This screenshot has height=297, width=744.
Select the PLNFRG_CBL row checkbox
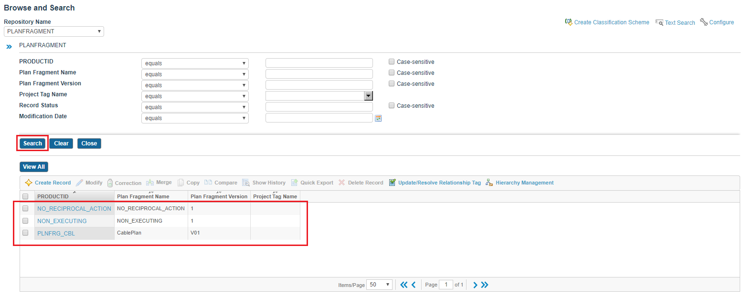pos(25,233)
